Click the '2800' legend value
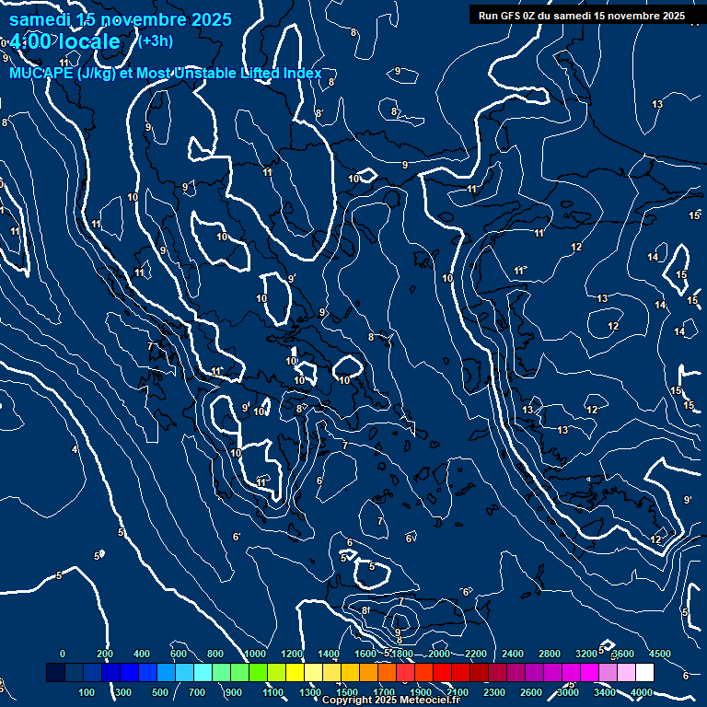Screen dimensions: 707x707 pyautogui.click(x=550, y=654)
